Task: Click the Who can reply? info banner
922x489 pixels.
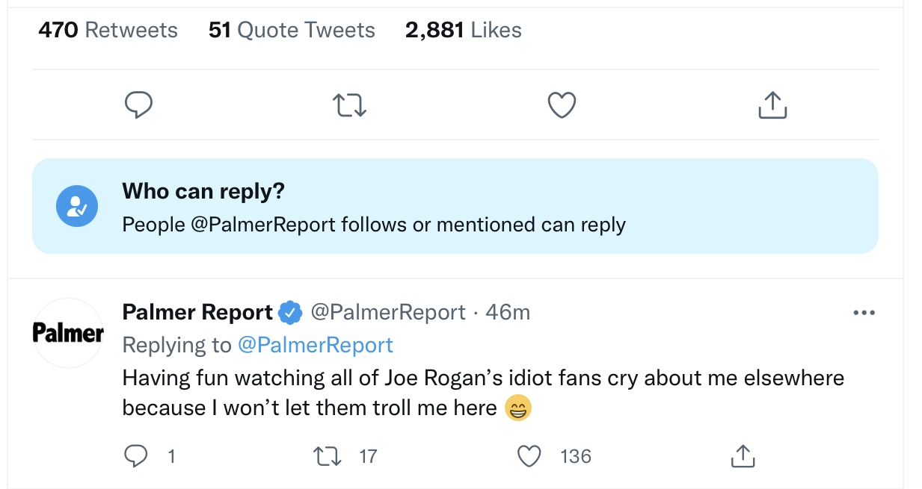Action: [455, 206]
